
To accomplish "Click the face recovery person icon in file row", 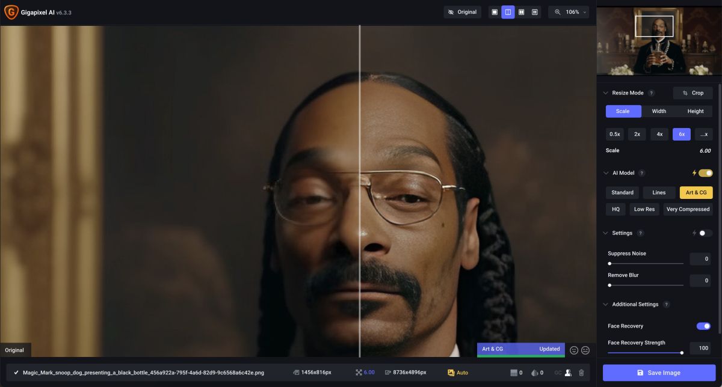I will pyautogui.click(x=567, y=373).
